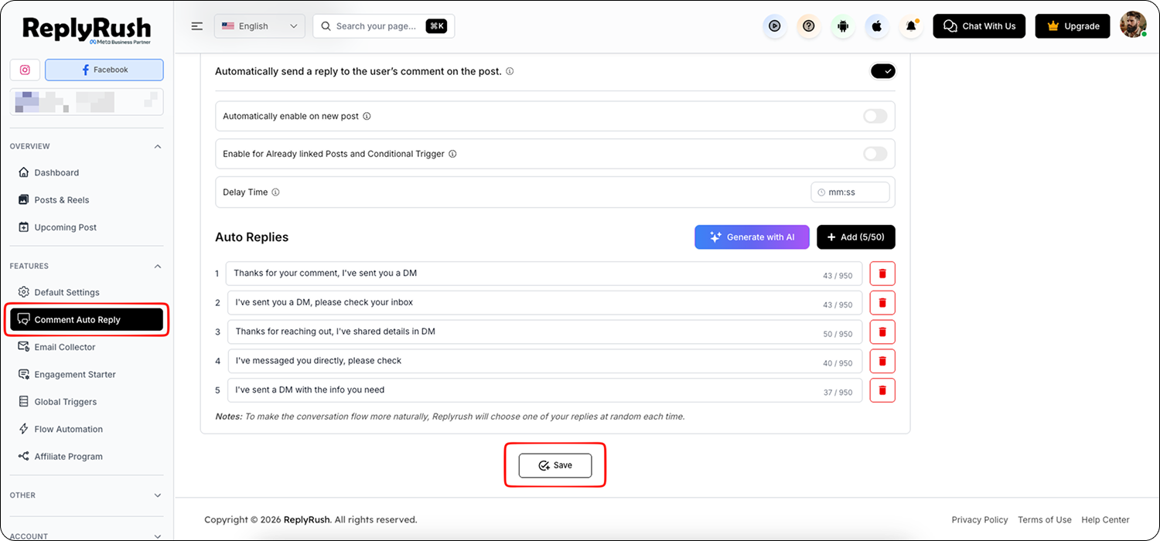The width and height of the screenshot is (1160, 541).
Task: Click the Android app icon
Action: coord(843,26)
